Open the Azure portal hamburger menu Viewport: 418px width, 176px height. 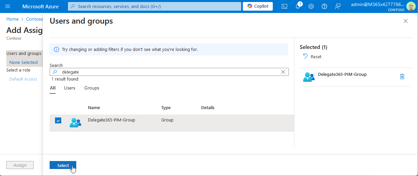click(8, 6)
